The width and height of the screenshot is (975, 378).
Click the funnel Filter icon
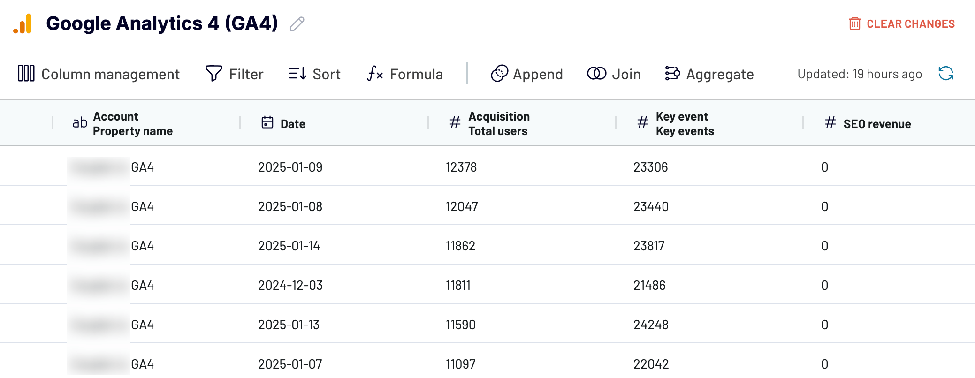[x=214, y=74]
